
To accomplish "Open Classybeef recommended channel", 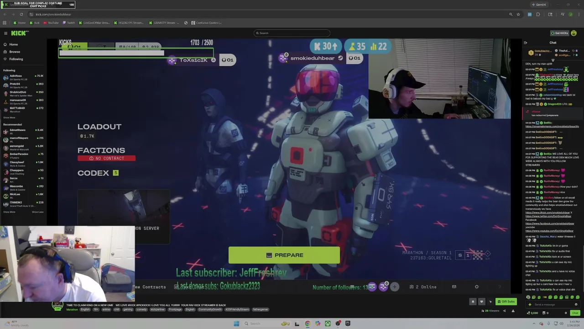I will (x=23, y=163).
